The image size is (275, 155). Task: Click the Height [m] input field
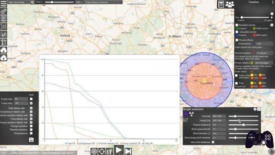pyautogui.click(x=219, y=121)
